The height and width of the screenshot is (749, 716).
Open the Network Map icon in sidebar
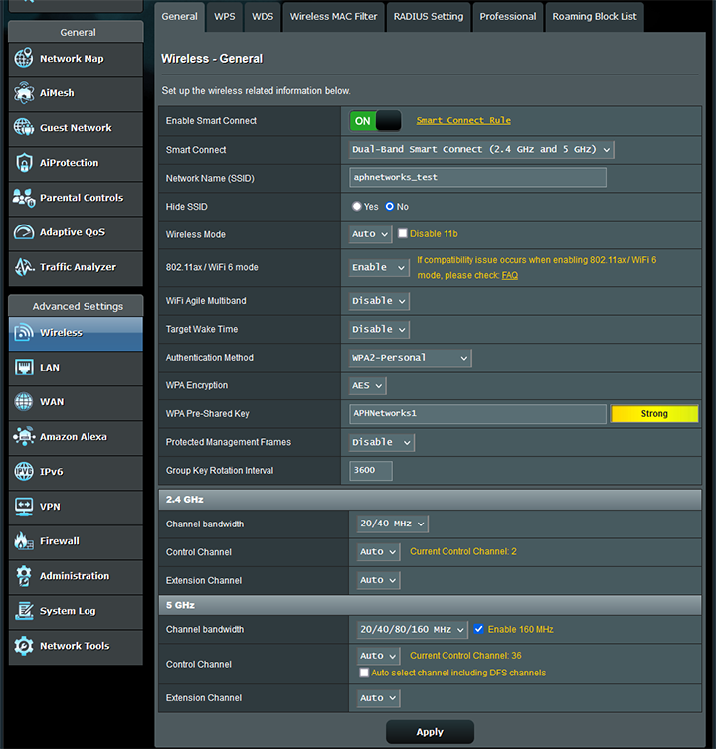[x=24, y=59]
